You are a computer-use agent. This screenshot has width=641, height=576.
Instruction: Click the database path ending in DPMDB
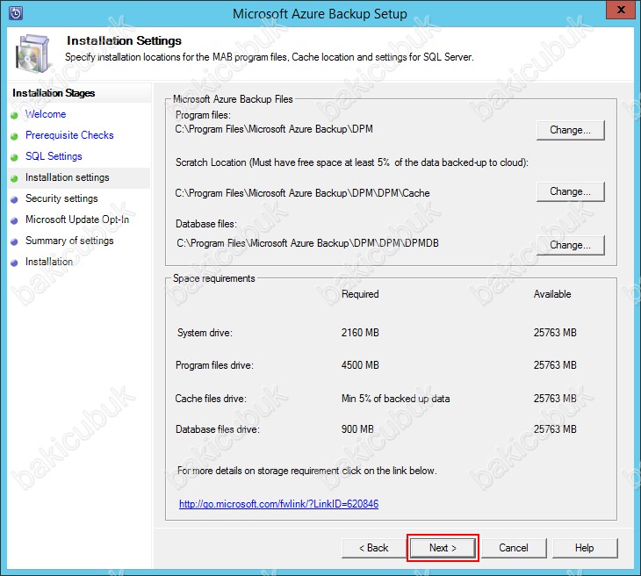[x=307, y=243]
